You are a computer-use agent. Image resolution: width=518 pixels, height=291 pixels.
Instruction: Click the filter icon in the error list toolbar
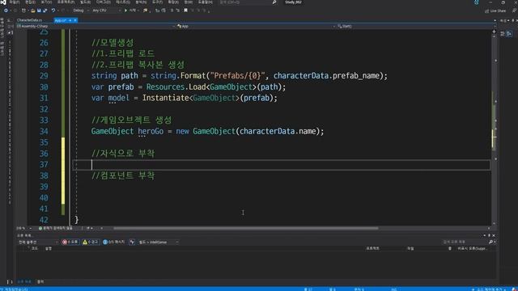132,242
